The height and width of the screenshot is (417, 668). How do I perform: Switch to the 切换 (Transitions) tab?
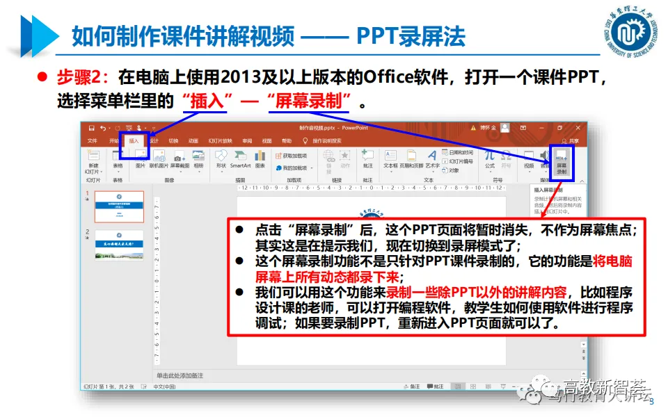pyautogui.click(x=173, y=141)
